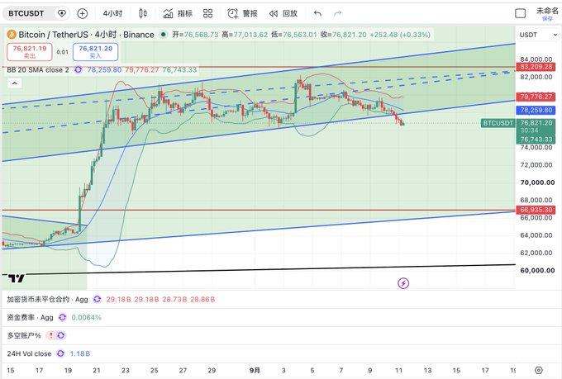Open the indicator templates grid icon
This screenshot has height=379, width=562.
[208, 13]
